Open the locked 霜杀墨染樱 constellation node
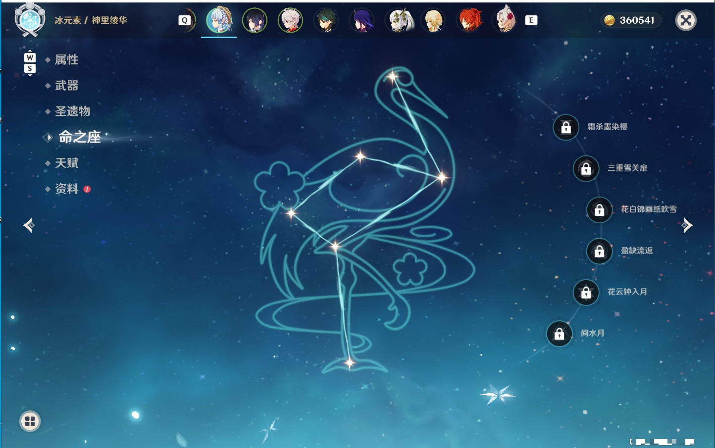The image size is (715, 448). (566, 127)
